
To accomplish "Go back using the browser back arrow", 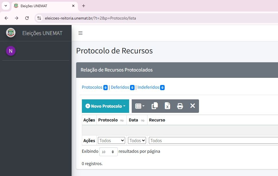I will pyautogui.click(x=6, y=18).
